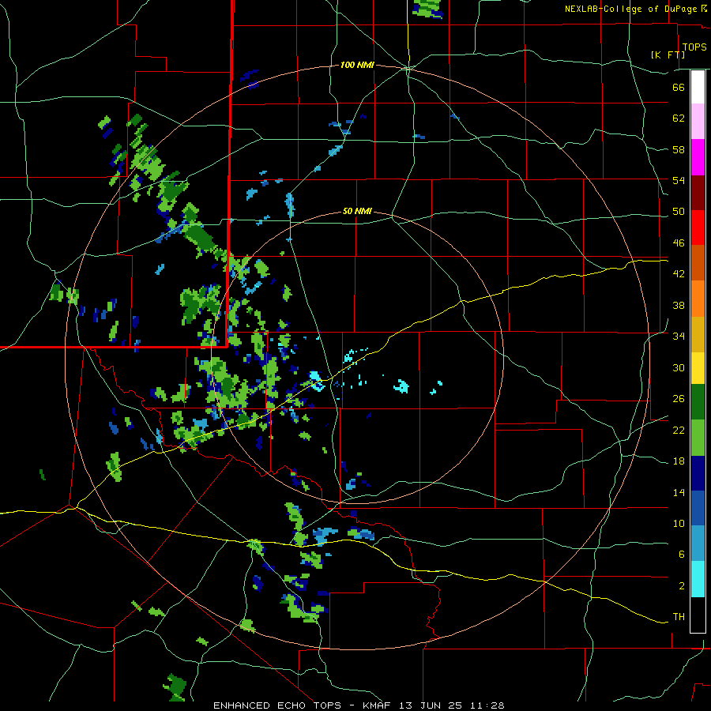Click the navy blue legend swatch
The height and width of the screenshot is (711, 711).
click(x=698, y=473)
